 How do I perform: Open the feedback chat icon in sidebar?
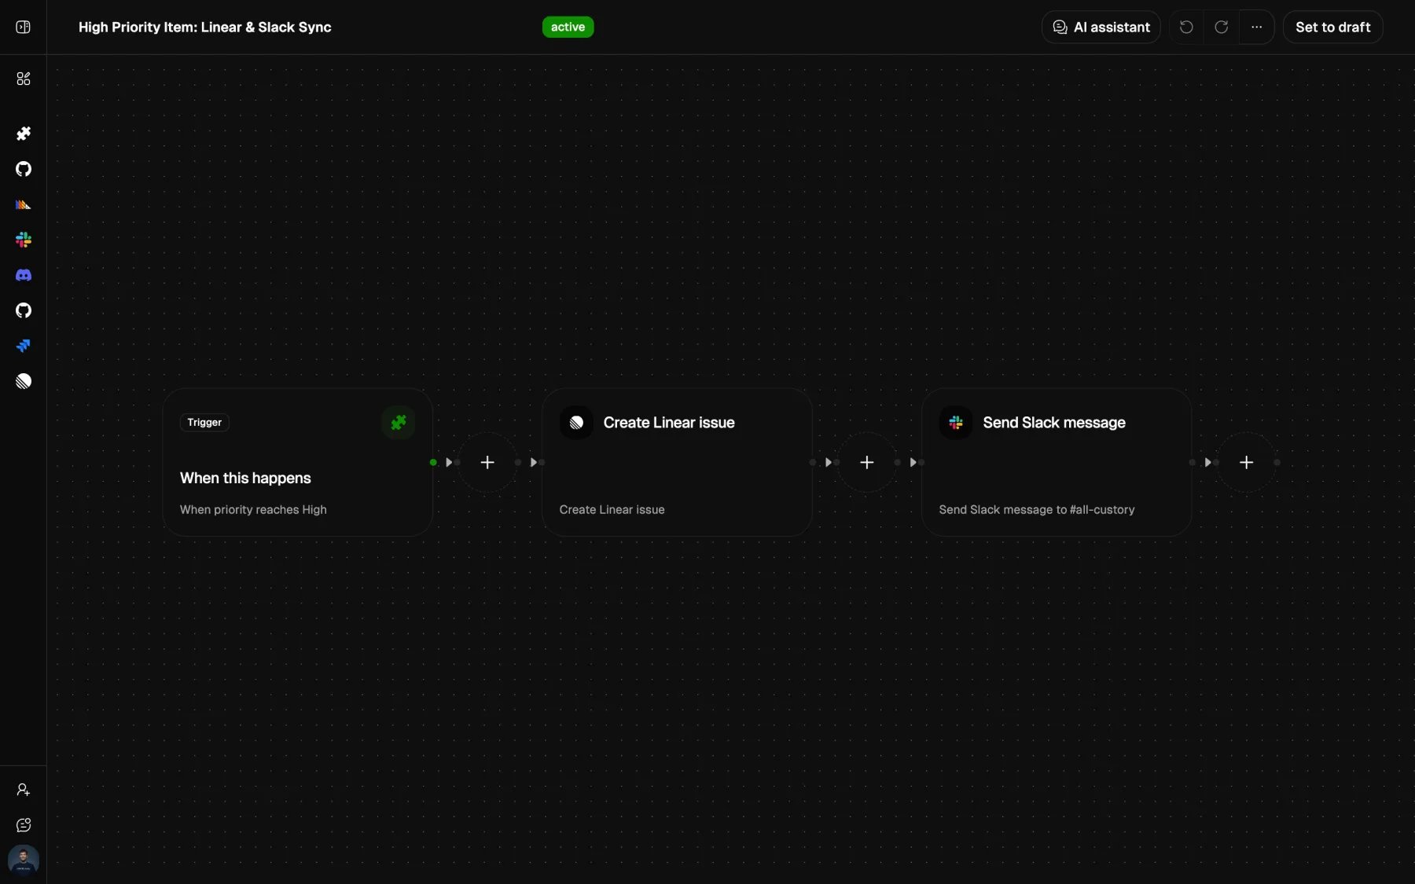coord(24,825)
